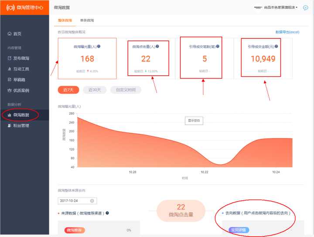Click help icon beside 引导成交笔数(笔)

[218, 46]
